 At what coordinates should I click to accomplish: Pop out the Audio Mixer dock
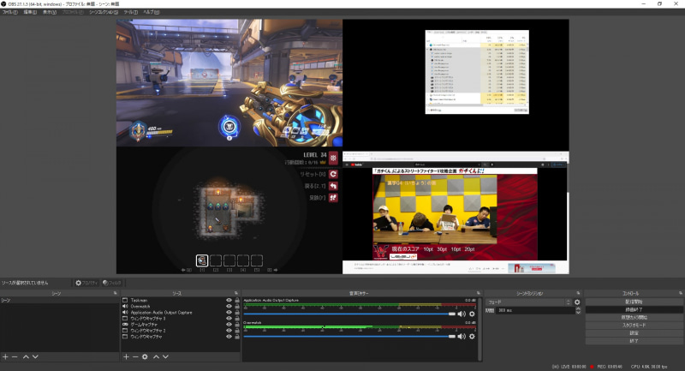tap(479, 293)
